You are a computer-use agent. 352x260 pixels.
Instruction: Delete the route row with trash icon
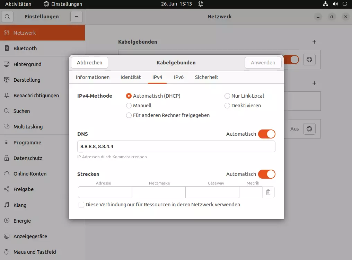point(268,192)
